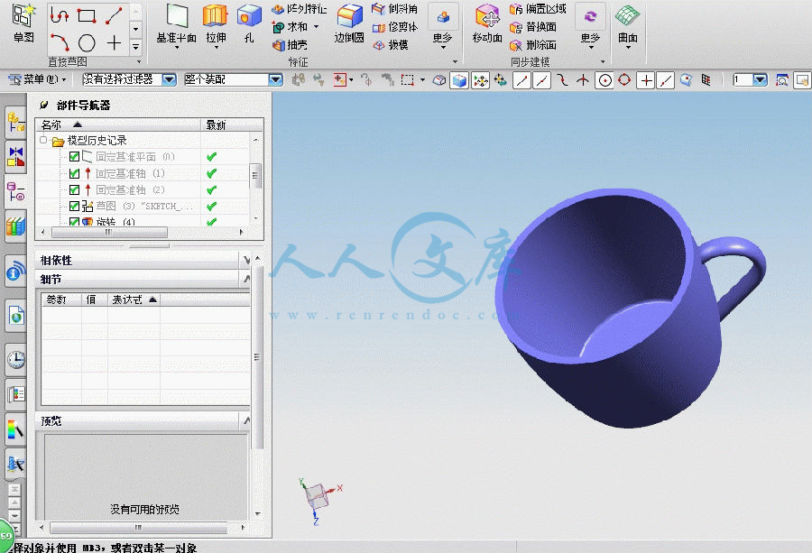Click the Draft (拔模) tool
This screenshot has width=812, height=553.
pyautogui.click(x=391, y=45)
